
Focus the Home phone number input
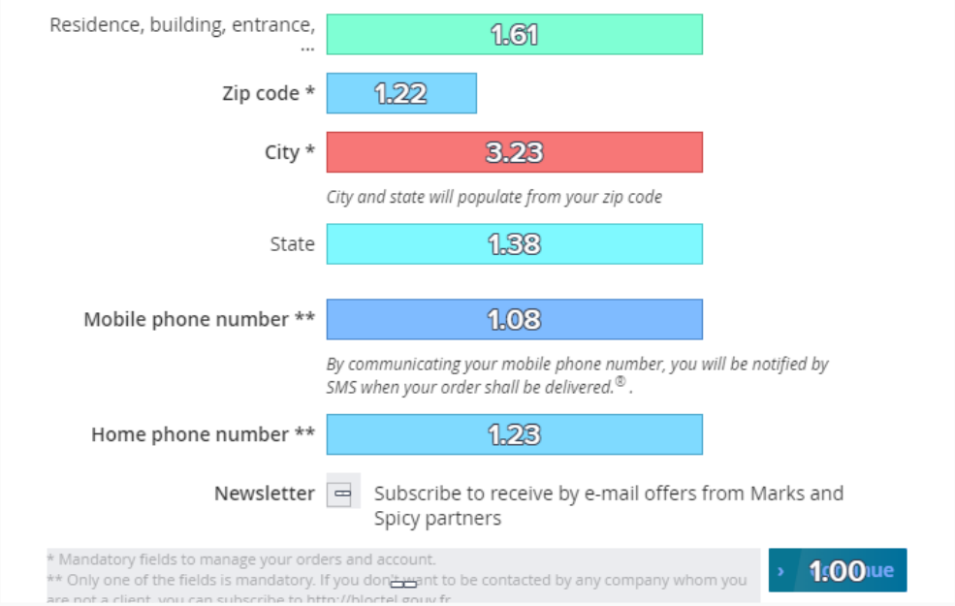point(515,434)
